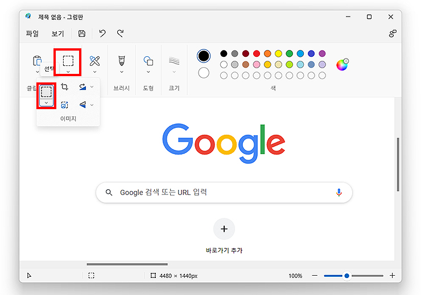This screenshot has height=295, width=421.
Task: Pick the orange palette swatch
Action: [x=267, y=53]
